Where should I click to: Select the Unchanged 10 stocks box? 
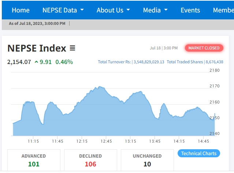(147, 160)
